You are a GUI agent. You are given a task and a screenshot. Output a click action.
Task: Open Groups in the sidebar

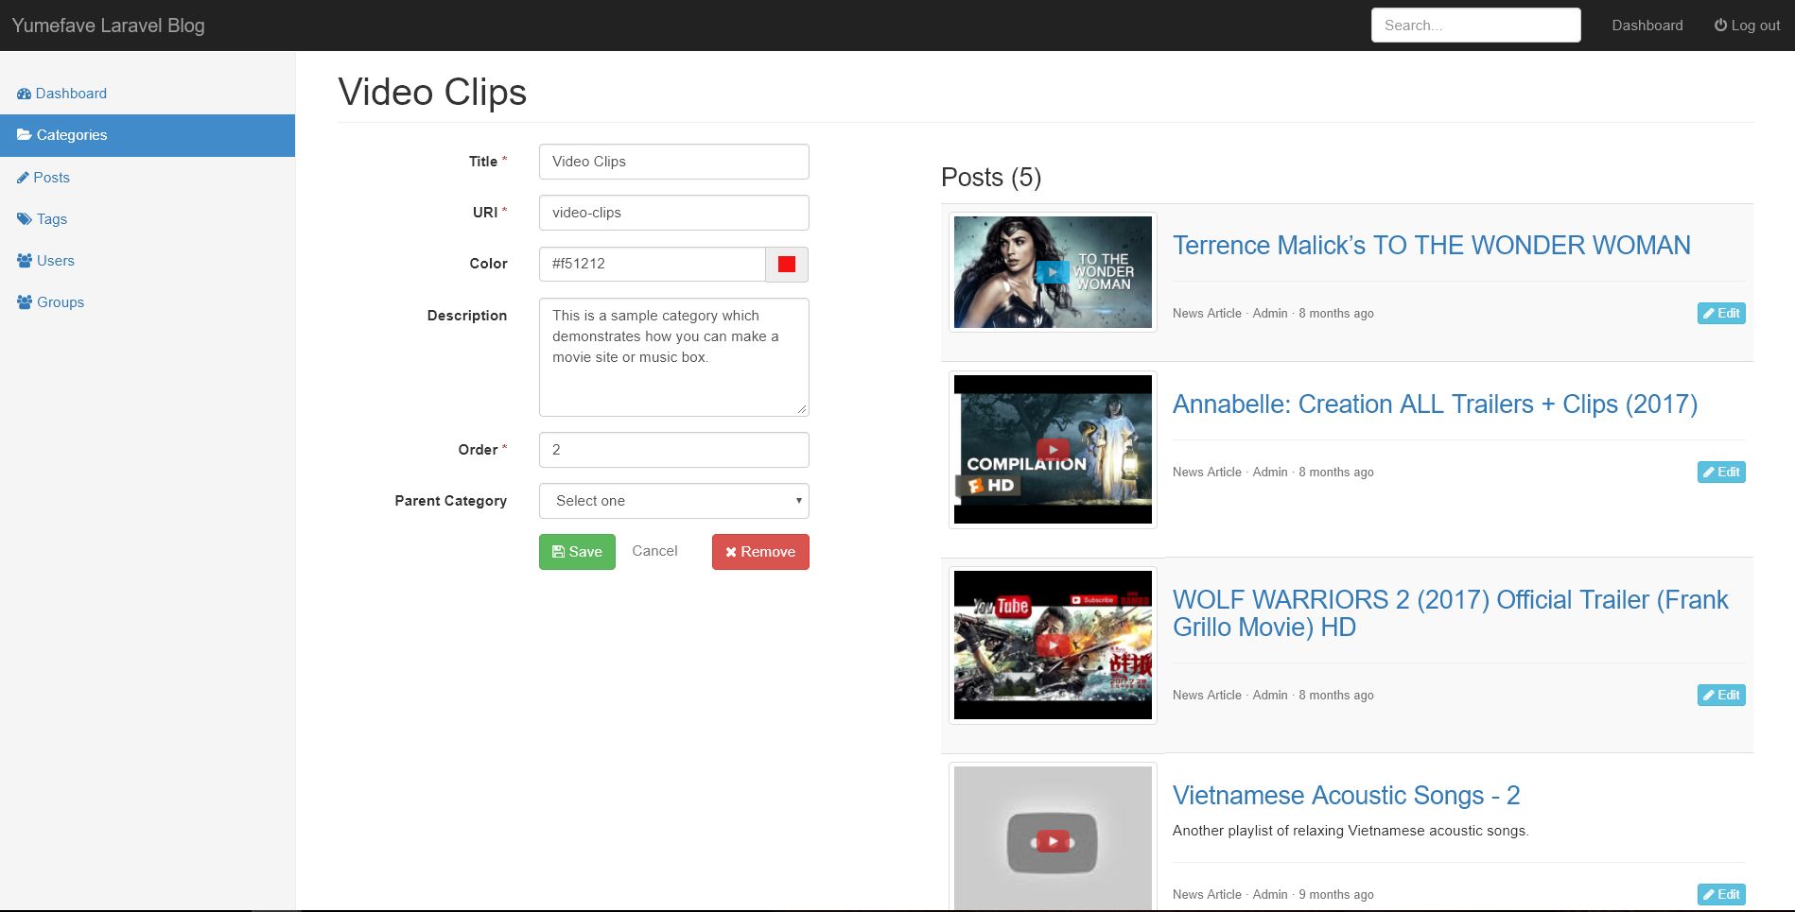click(148, 302)
